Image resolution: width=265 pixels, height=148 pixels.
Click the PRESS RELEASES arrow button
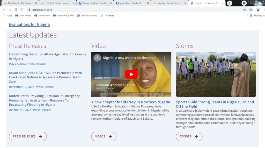pos(28,136)
